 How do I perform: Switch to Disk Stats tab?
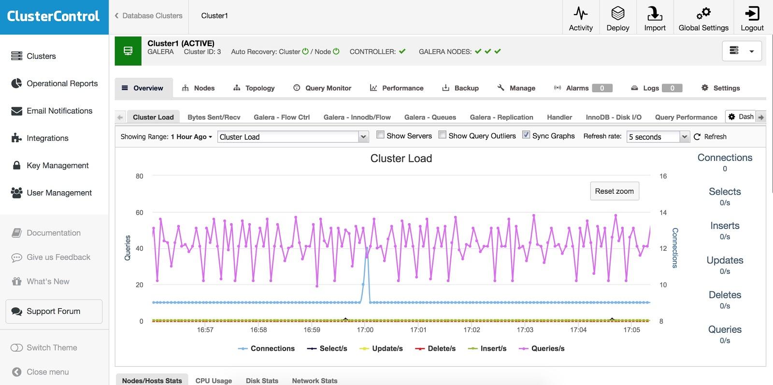(262, 381)
